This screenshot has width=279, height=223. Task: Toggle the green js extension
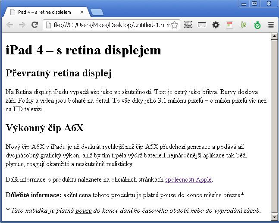243,25
